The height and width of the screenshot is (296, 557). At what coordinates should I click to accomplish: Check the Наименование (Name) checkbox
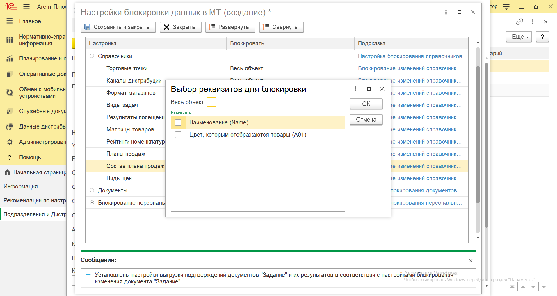pyautogui.click(x=178, y=122)
